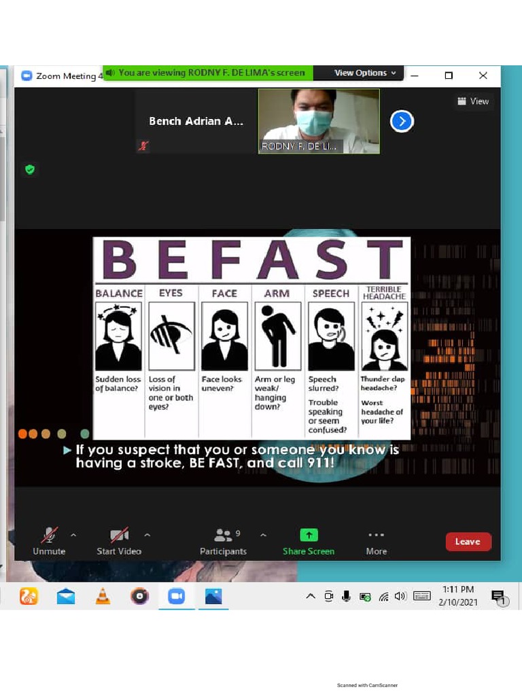Open the Photos app taskbar icon
The width and height of the screenshot is (522, 696).
click(x=213, y=596)
